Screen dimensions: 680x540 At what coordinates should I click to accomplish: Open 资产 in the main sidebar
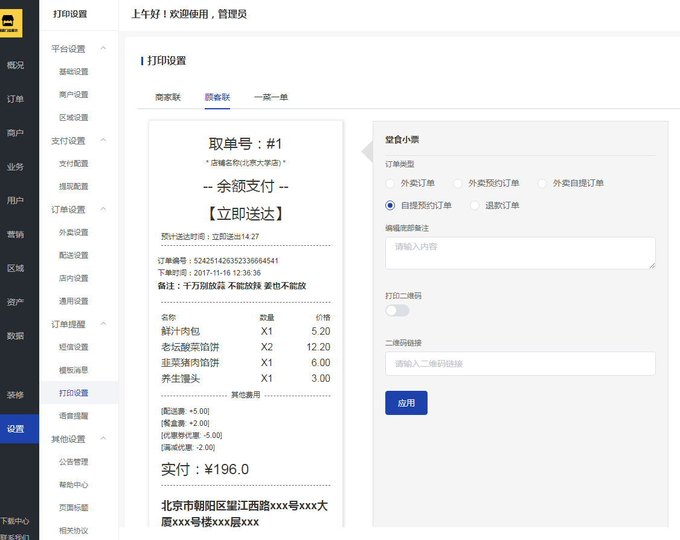click(x=16, y=302)
